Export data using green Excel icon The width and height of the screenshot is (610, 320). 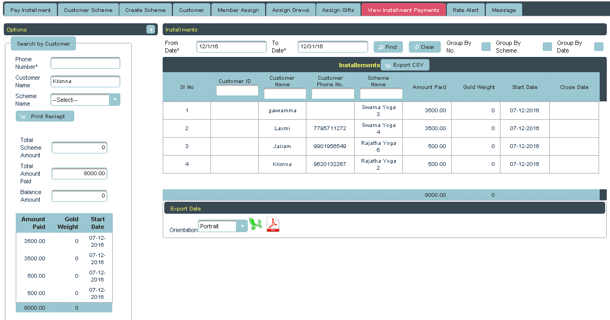coord(255,225)
